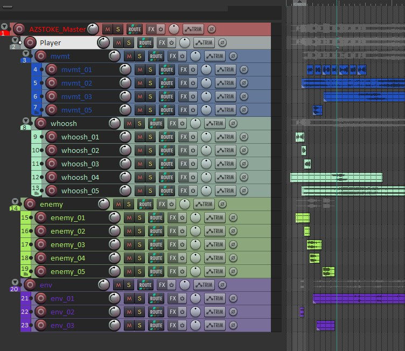Invert phase on enemy_02 track

[x=233, y=231]
